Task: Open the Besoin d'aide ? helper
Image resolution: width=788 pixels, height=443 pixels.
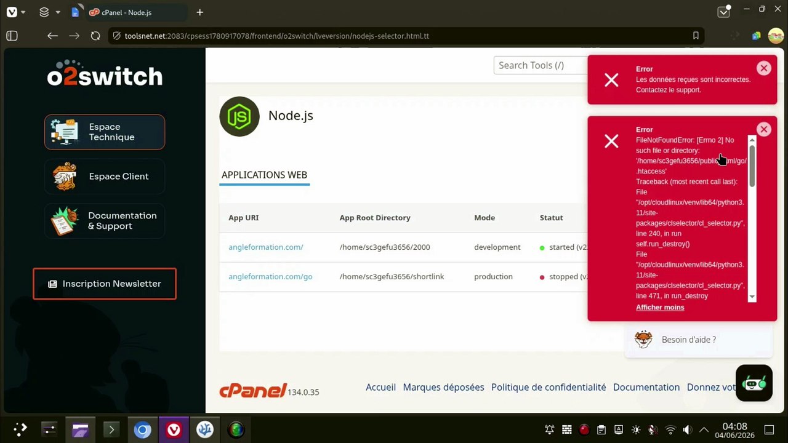Action: [698, 340]
